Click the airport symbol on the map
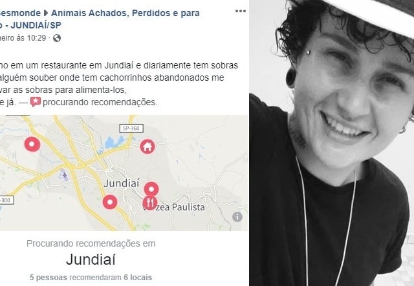This screenshot has height=286, width=414. coord(64,174)
